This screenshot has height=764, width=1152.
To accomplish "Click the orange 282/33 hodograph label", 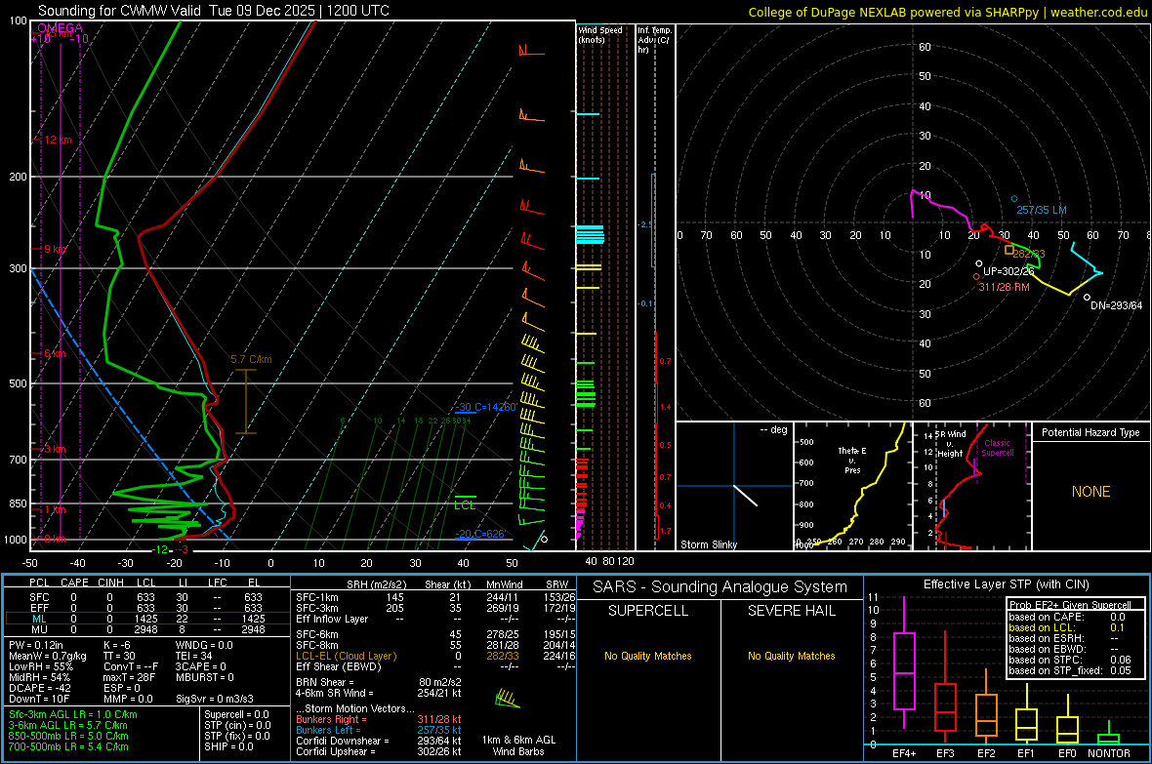I will 1029,254.
